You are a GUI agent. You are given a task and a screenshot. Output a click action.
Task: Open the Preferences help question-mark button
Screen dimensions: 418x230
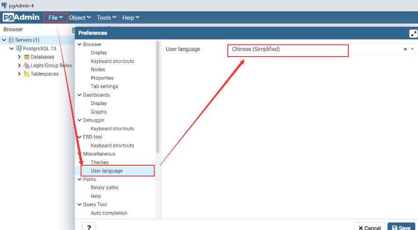pos(89,227)
